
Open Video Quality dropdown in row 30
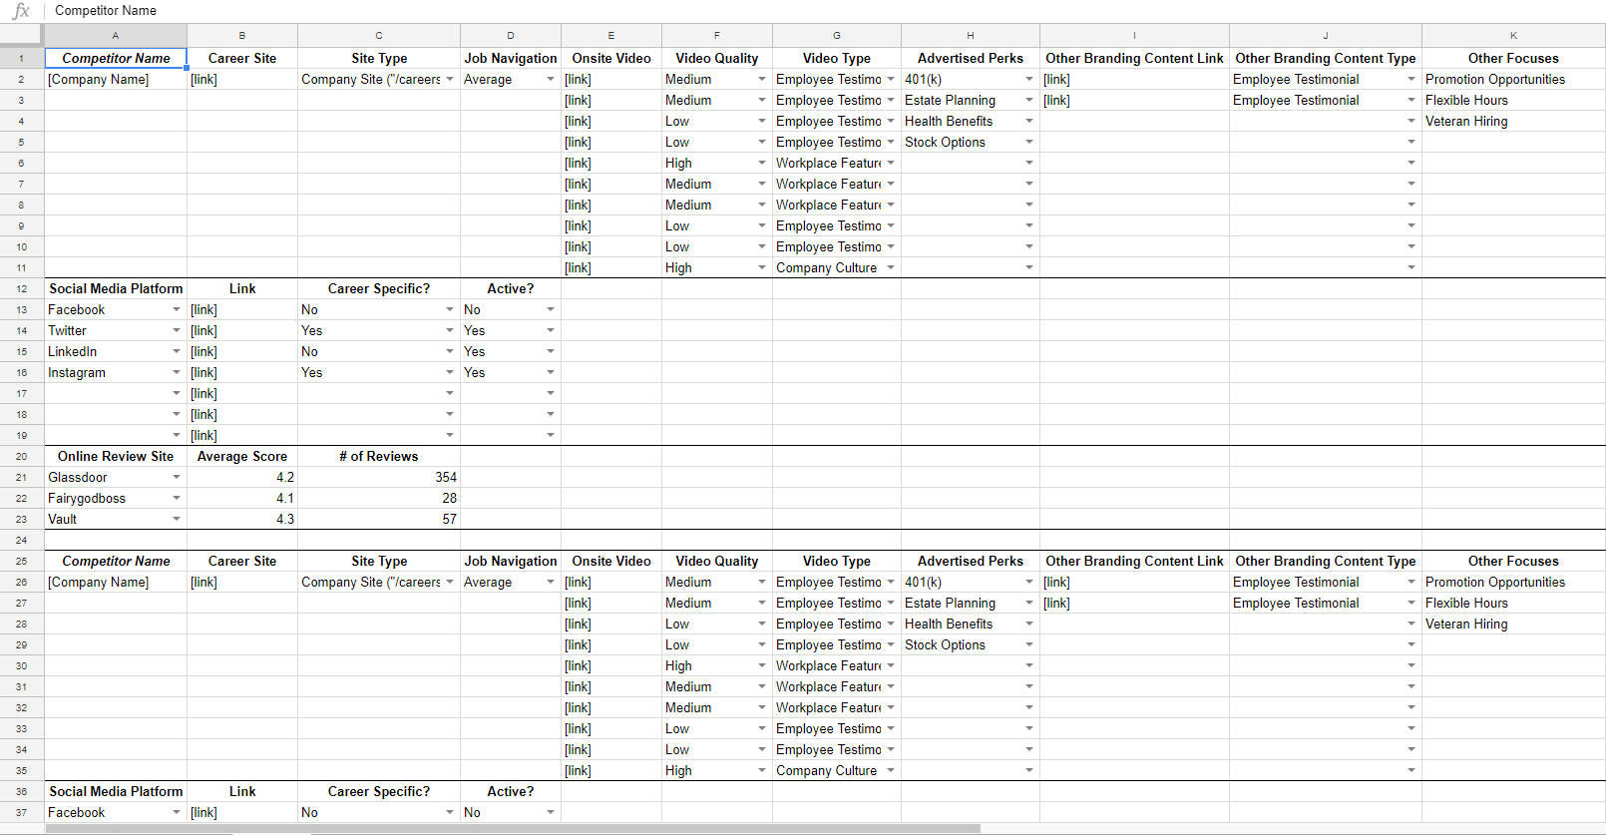(762, 665)
